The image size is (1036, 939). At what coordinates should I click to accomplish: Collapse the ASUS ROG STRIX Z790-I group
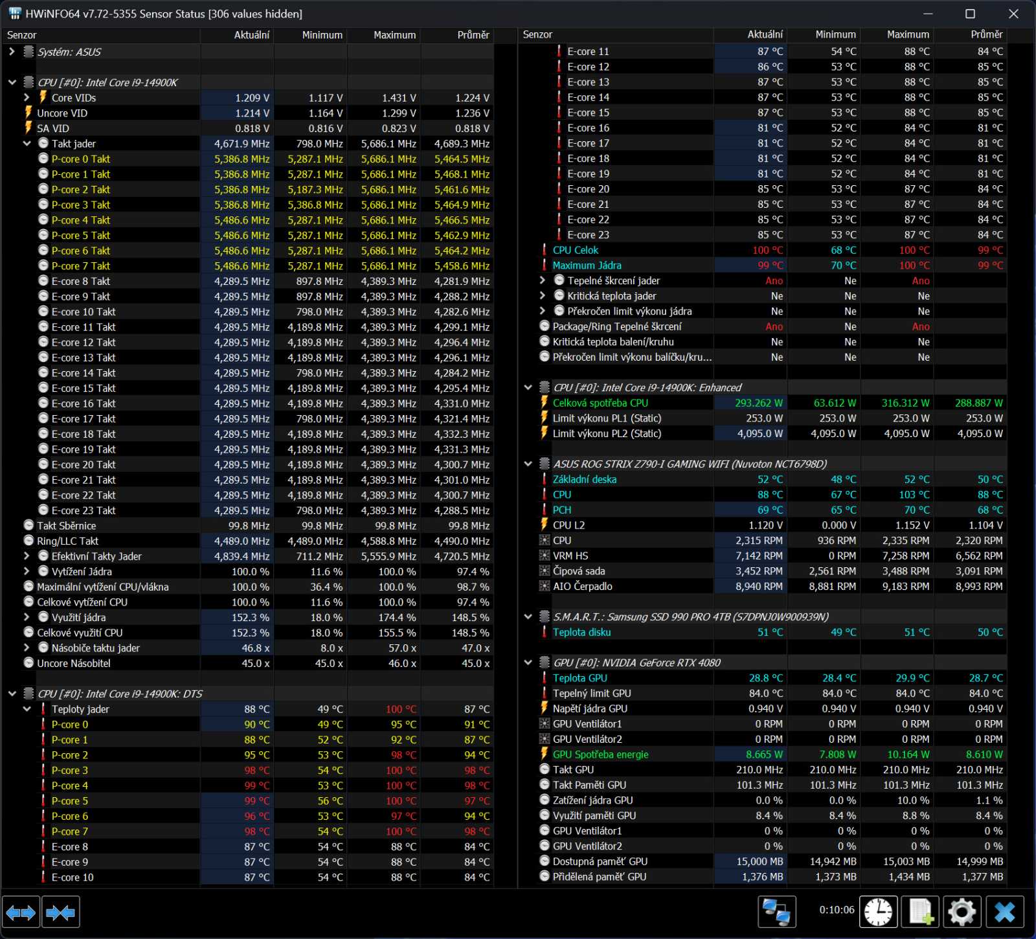[528, 464]
